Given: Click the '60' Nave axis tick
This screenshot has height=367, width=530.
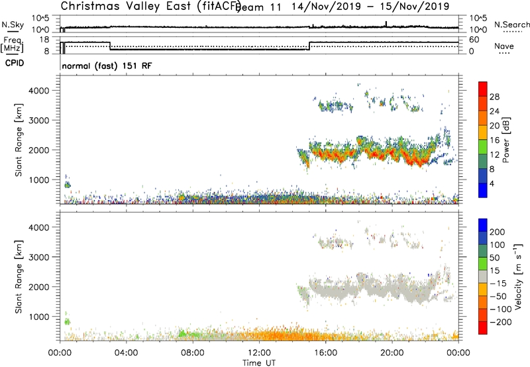Looking at the screenshot, I should pos(474,40).
